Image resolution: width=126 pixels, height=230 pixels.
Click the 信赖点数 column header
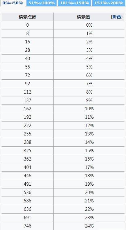pyautogui.click(x=27, y=17)
